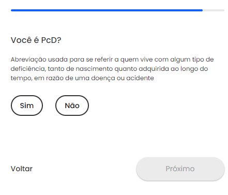Screen dimensions: 228x195
Task: Advance to the next step with Próximo
Action: [180, 169]
